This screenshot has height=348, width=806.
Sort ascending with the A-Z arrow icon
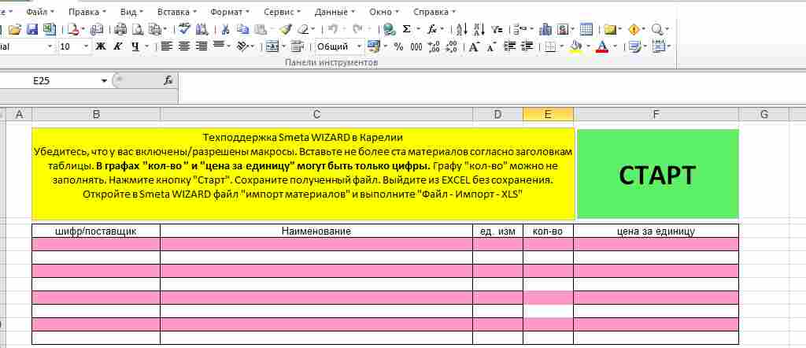point(462,29)
